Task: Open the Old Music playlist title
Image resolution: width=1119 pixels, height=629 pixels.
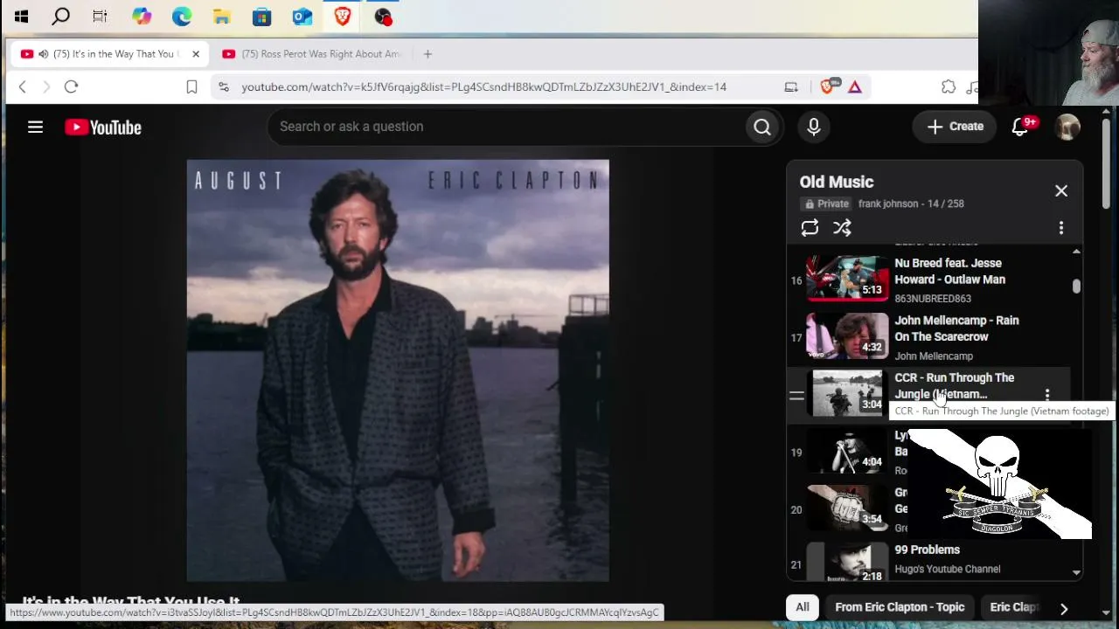Action: (837, 182)
